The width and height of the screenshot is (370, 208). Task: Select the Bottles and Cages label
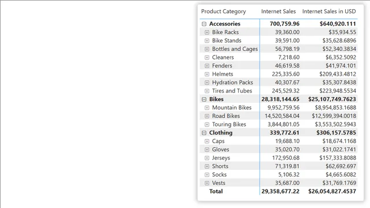click(x=235, y=49)
